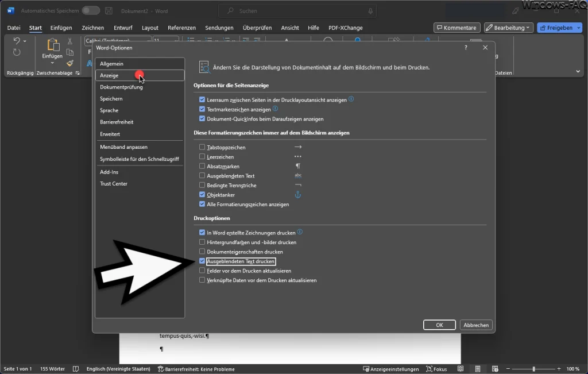Open Trust Center options category

[140, 183]
